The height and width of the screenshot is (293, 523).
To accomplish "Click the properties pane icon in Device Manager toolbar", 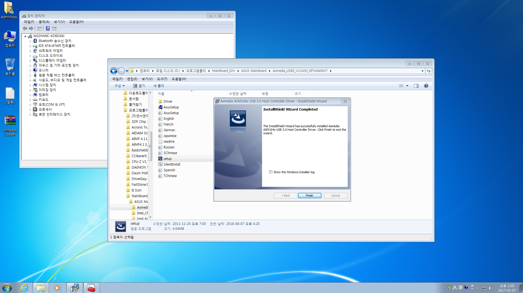I will 54,29.
